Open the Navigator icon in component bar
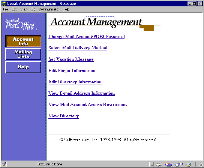This screenshot has width=204, height=168. pos(159,164)
